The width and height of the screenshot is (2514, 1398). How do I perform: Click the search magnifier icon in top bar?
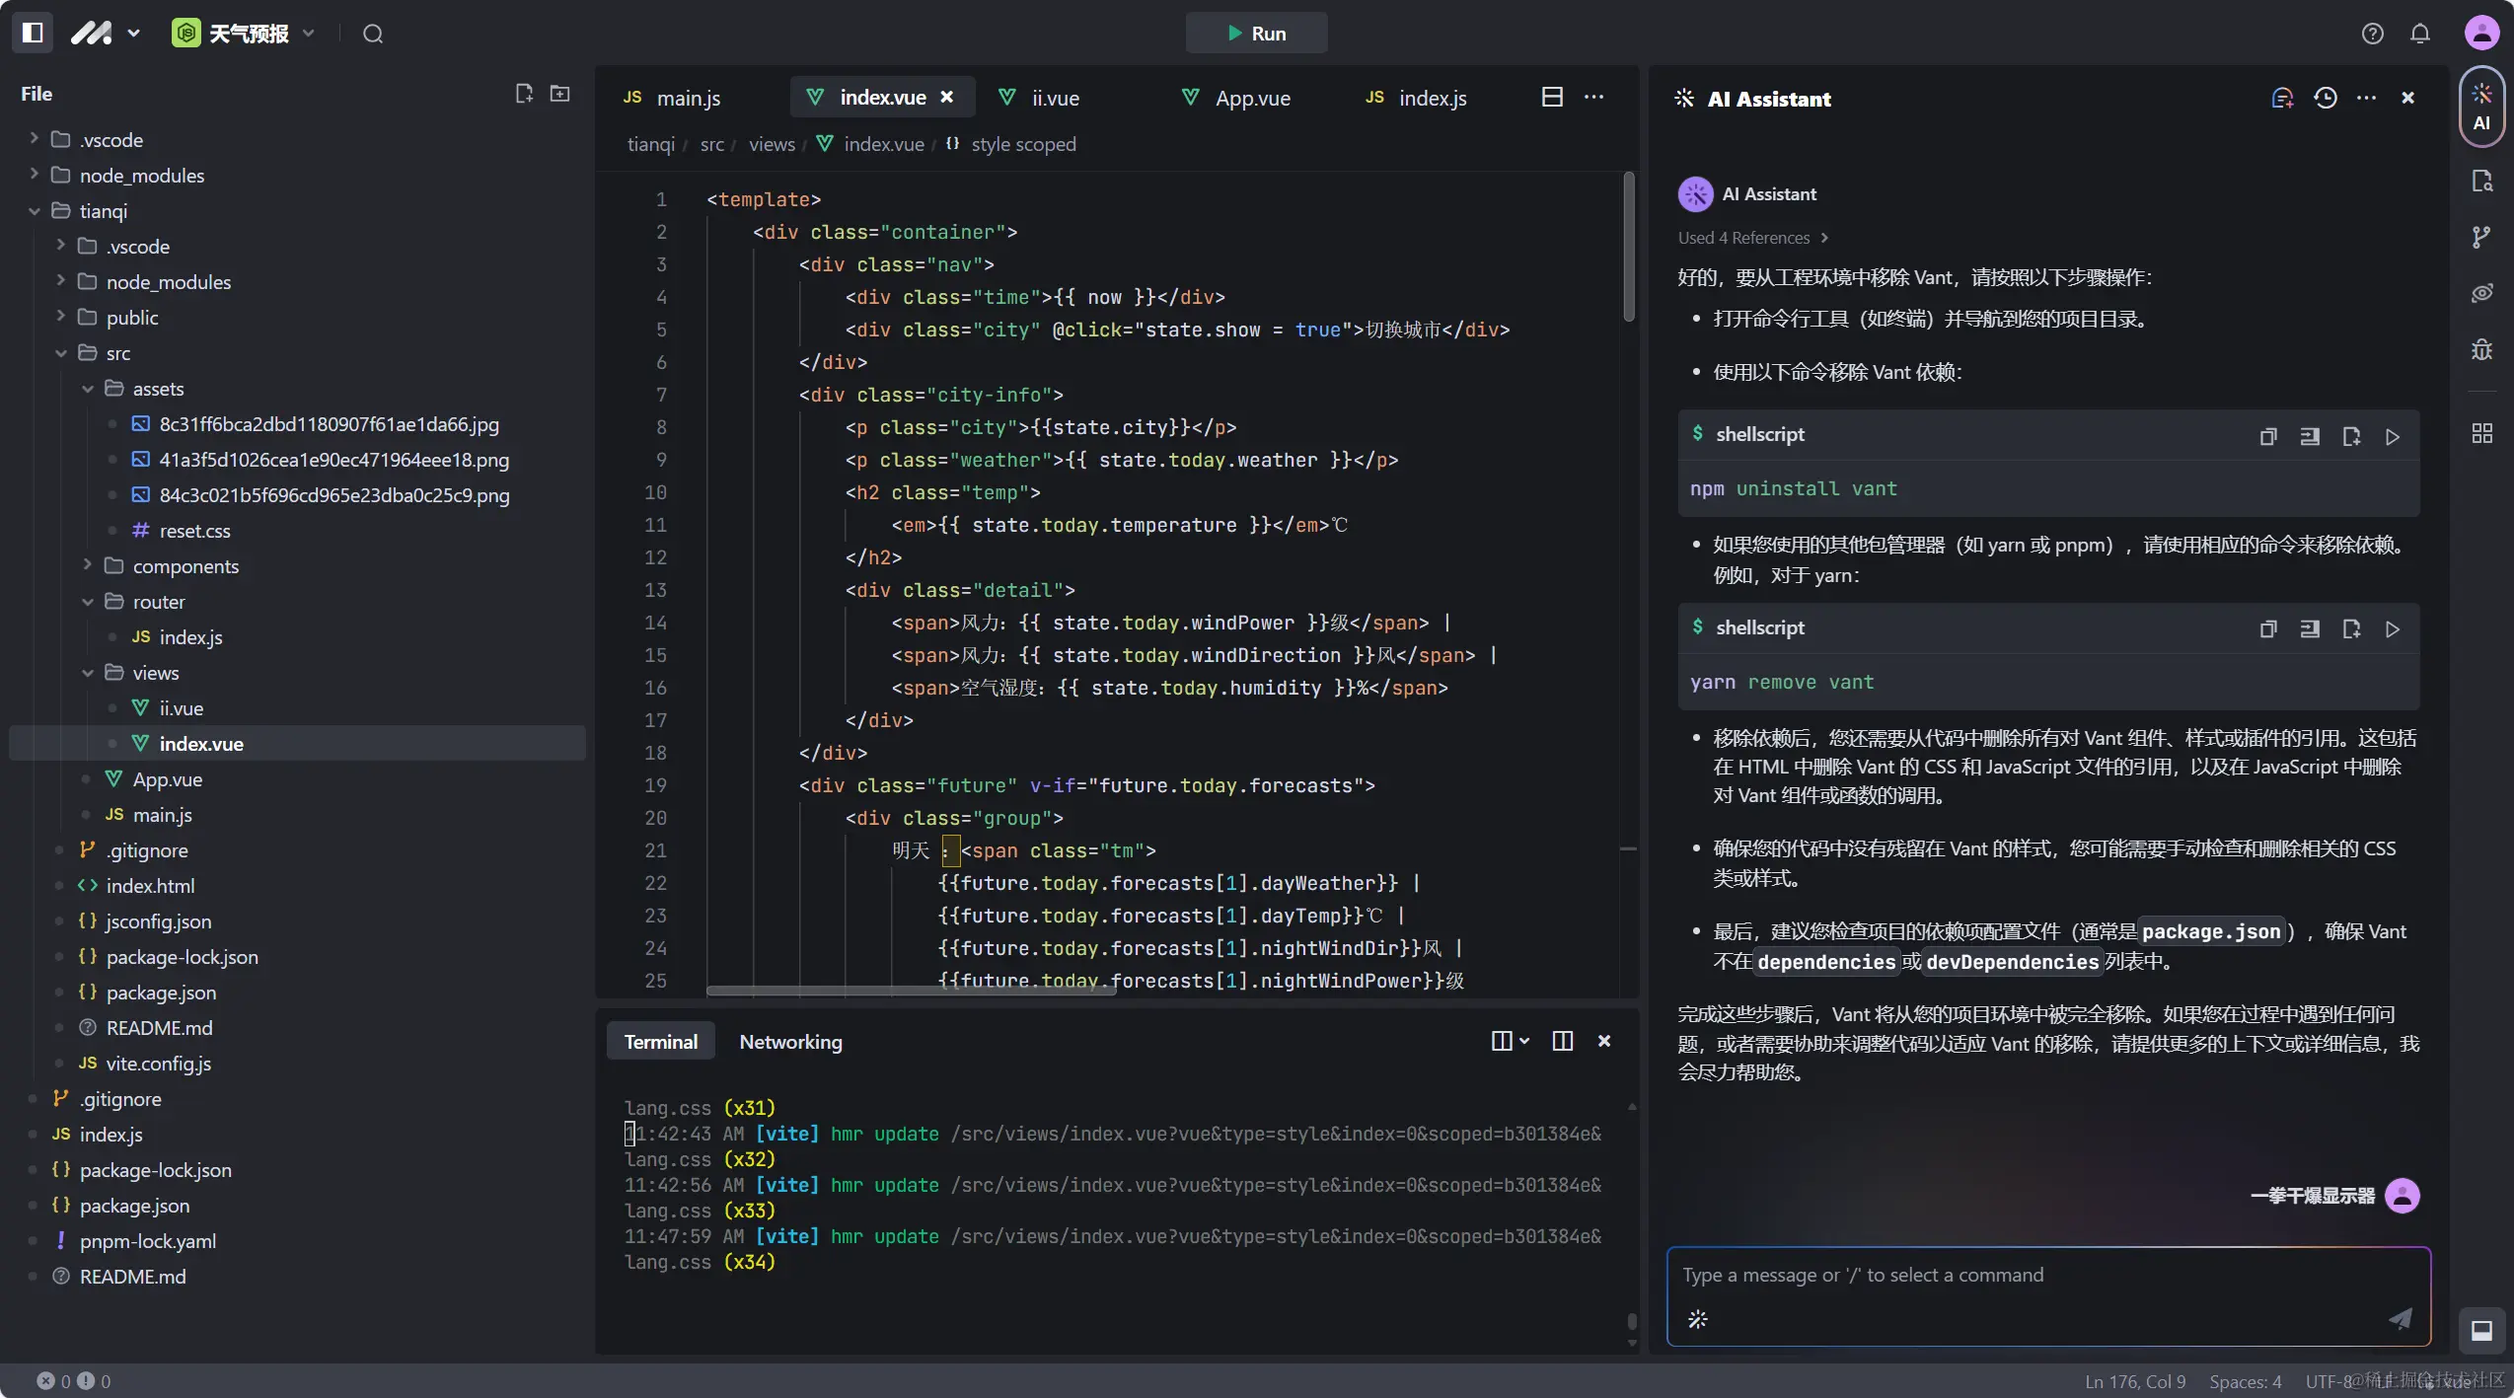tap(372, 34)
